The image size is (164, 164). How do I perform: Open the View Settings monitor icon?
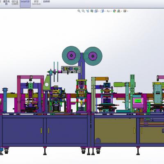(x=125, y=11)
